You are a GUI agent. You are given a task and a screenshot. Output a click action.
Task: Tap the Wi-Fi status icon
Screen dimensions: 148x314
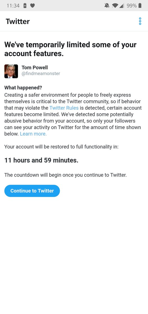tap(115, 5)
